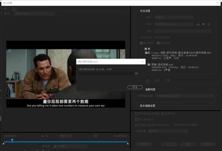Switch to the Source tab

pyautogui.click(x=6, y=9)
